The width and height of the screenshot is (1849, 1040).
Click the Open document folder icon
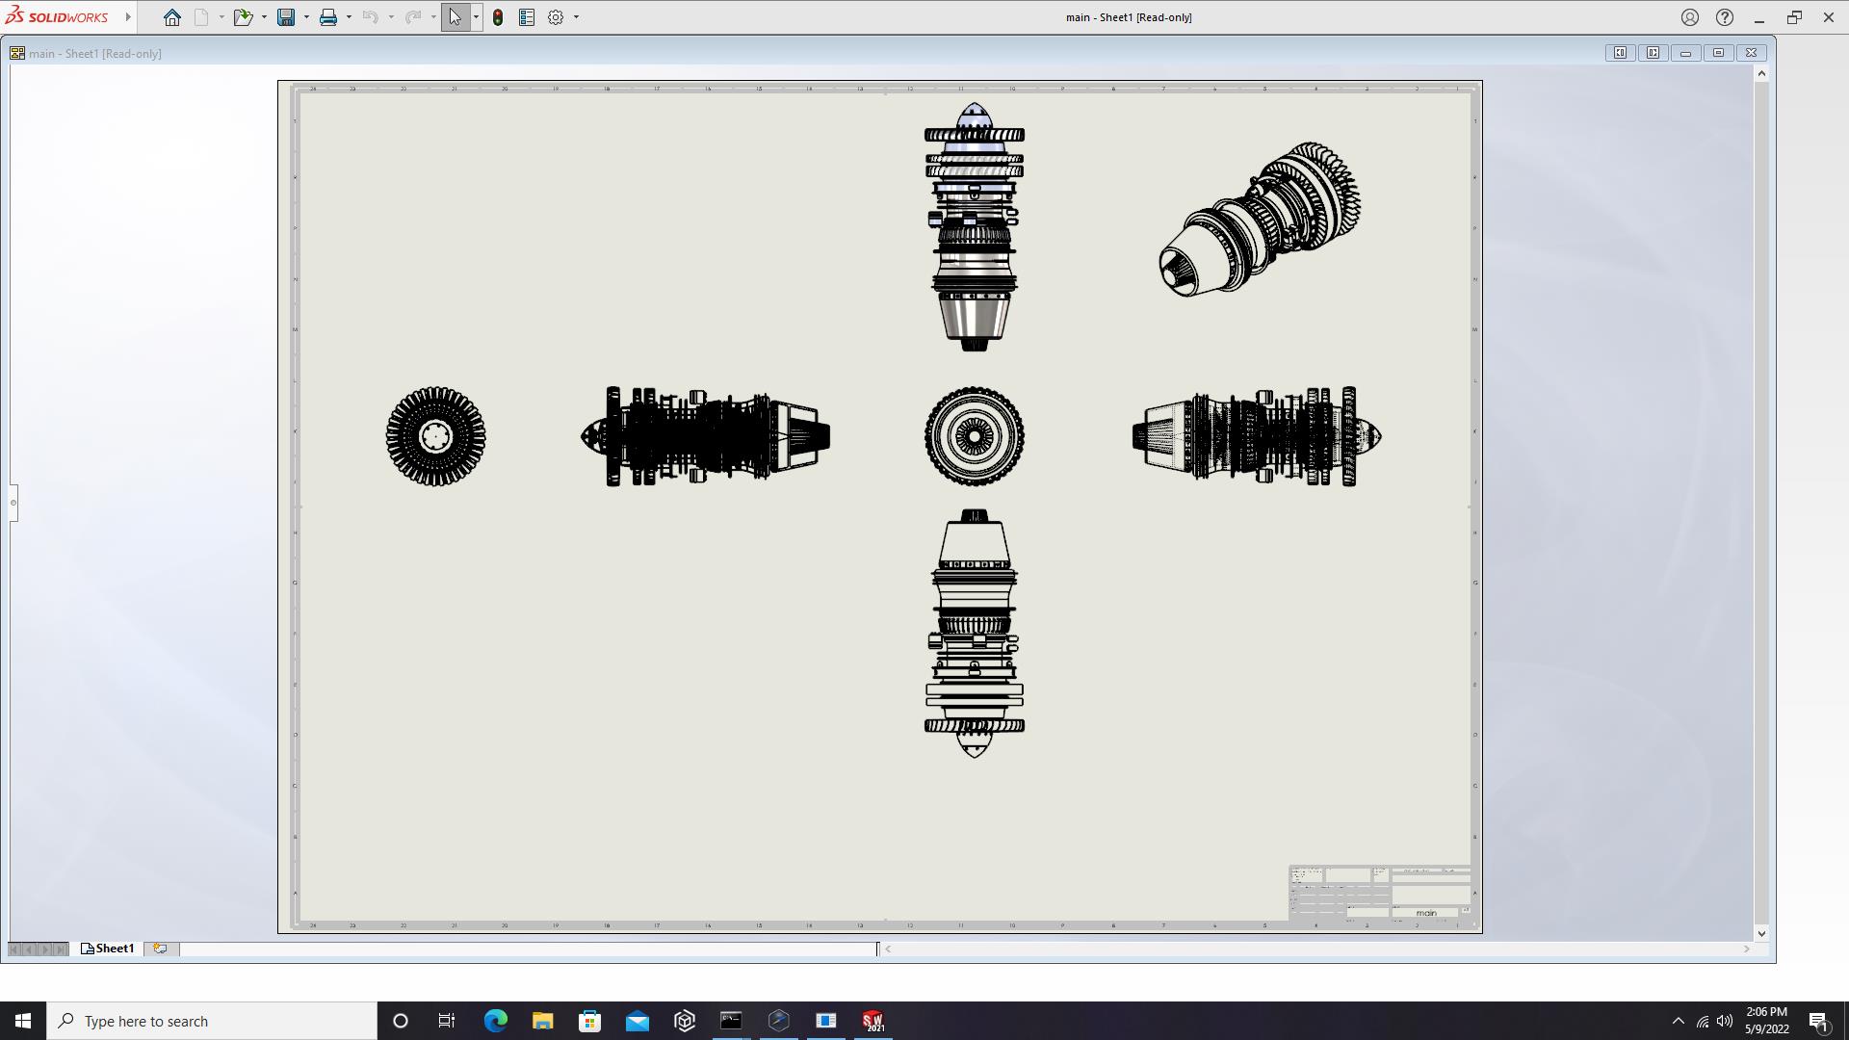pyautogui.click(x=242, y=17)
